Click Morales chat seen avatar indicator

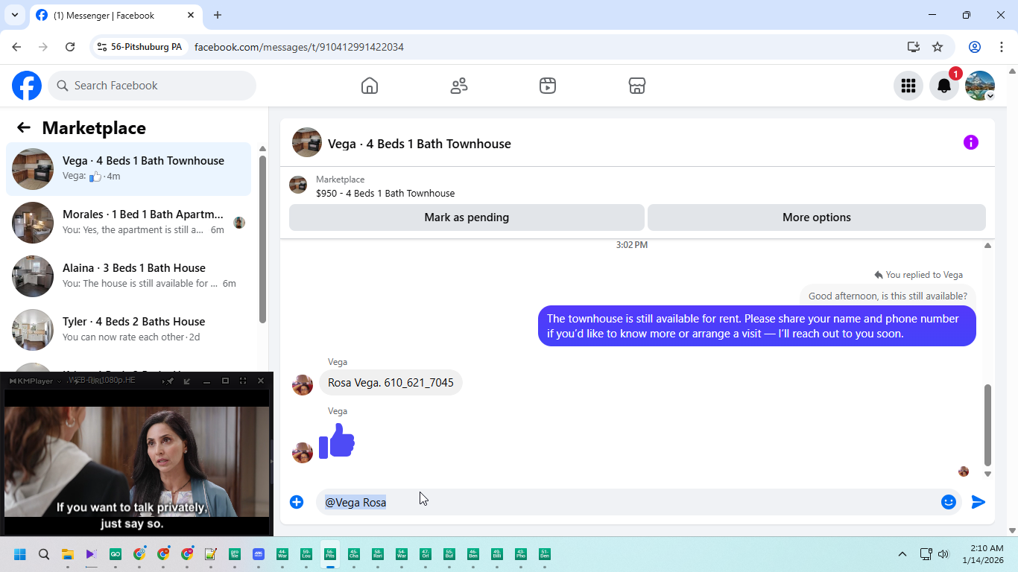point(239,223)
